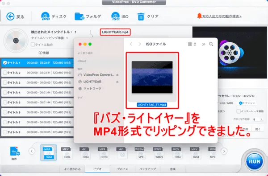Open Finder search magnifier

211,44
